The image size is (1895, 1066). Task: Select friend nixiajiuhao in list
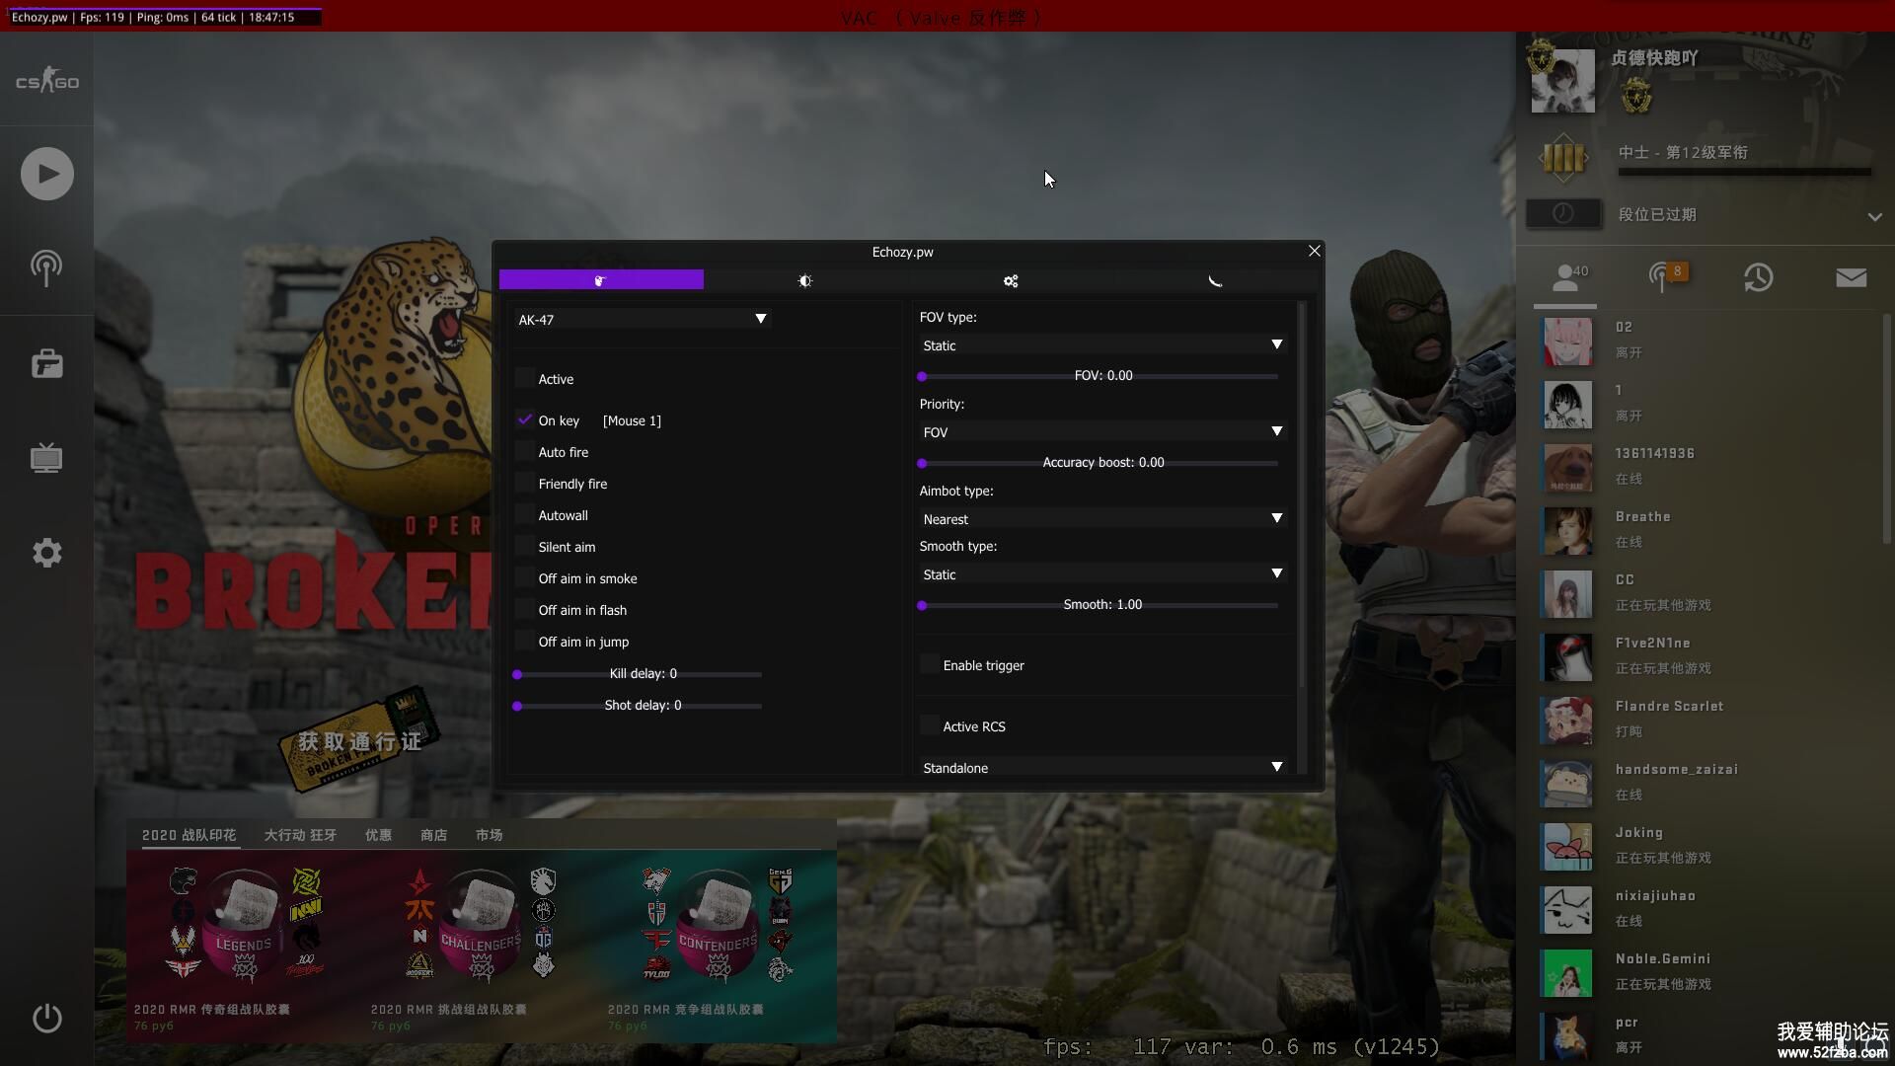coord(1707,909)
